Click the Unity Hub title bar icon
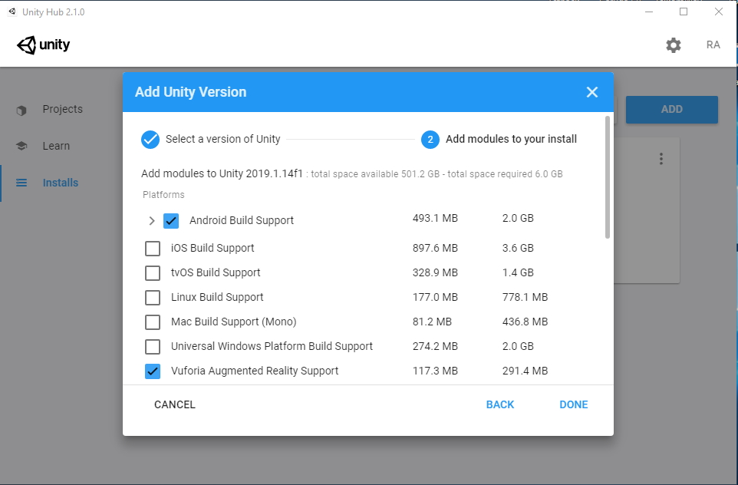 [x=12, y=12]
